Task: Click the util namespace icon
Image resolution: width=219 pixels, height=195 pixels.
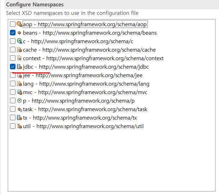Action: point(19,126)
